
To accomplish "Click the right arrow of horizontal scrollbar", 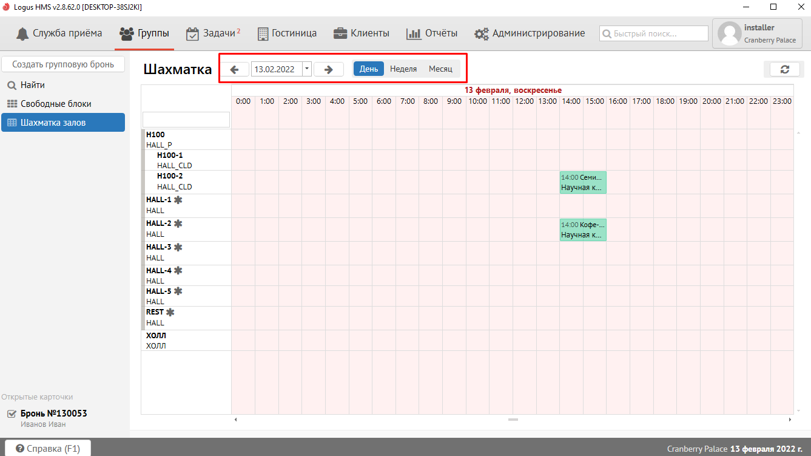I will (x=790, y=420).
